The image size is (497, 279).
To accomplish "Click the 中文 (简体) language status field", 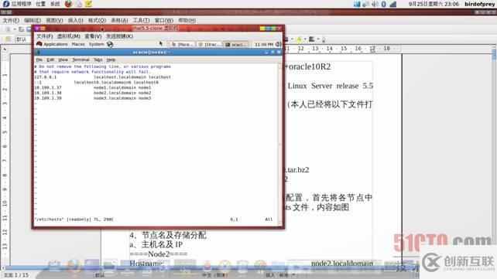I will coord(215,275).
